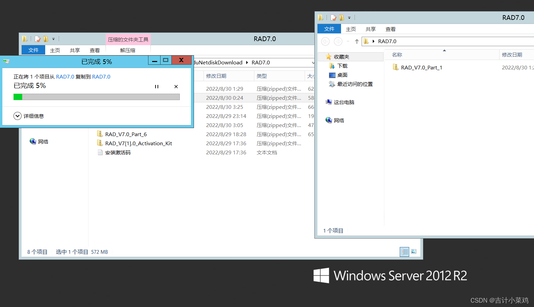Click forward arrow in right window
Screen dimensions: 534x307
(x=338, y=41)
